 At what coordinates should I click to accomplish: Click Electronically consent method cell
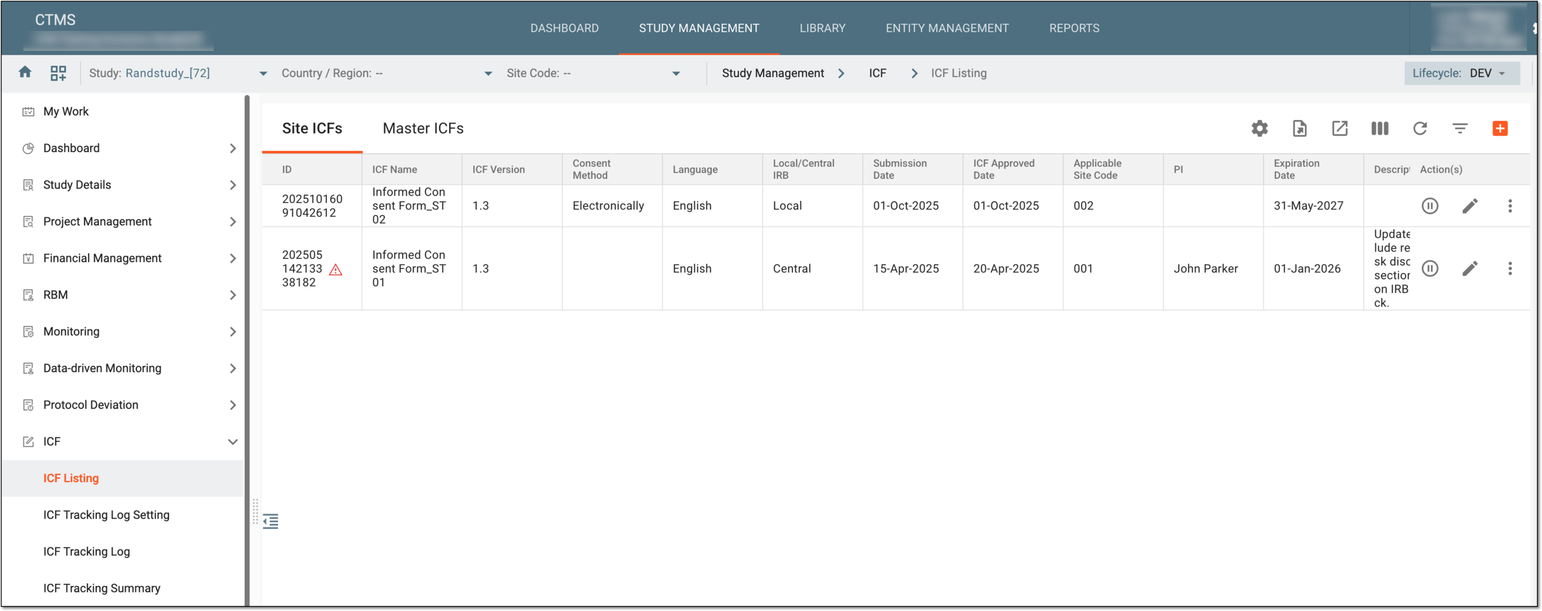click(608, 206)
